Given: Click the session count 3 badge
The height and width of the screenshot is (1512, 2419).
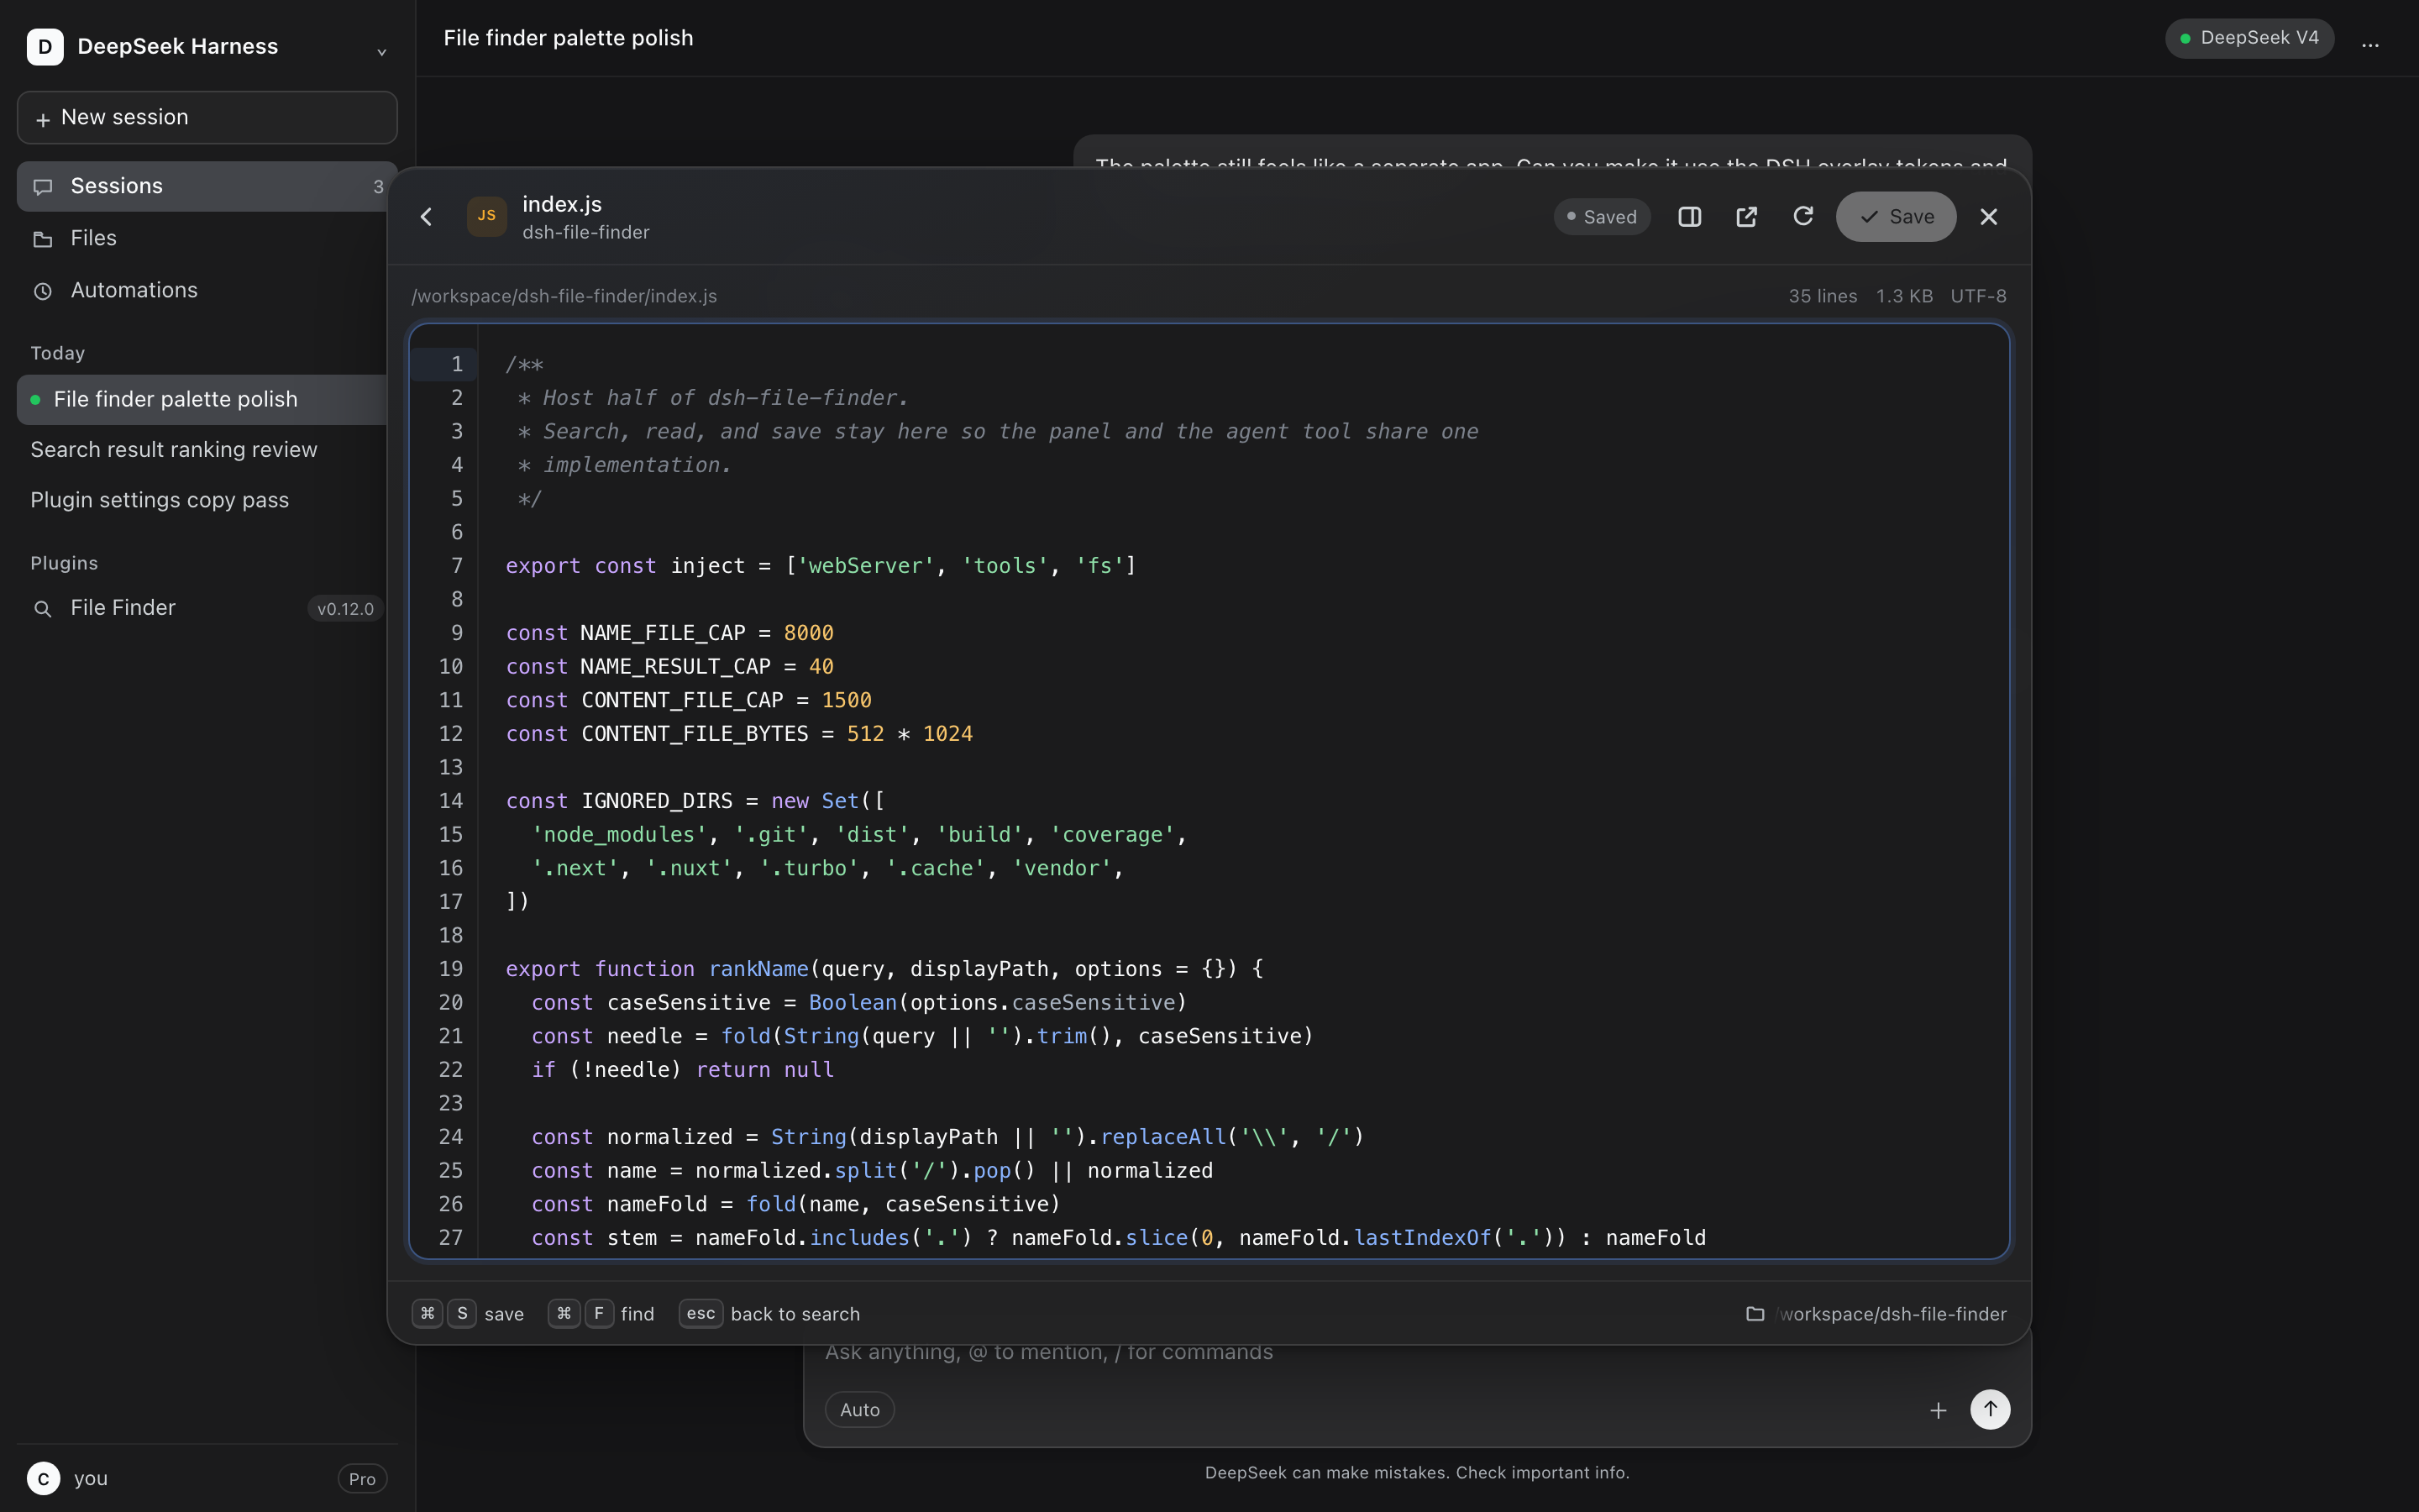Looking at the screenshot, I should click(378, 187).
